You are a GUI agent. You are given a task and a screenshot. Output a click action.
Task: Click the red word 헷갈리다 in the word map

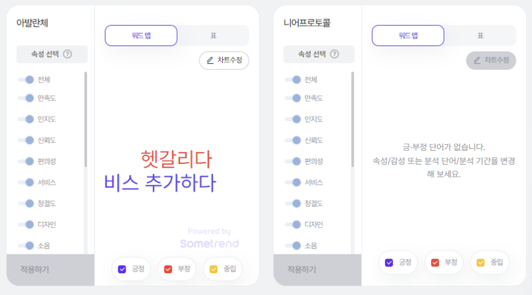[x=176, y=159]
